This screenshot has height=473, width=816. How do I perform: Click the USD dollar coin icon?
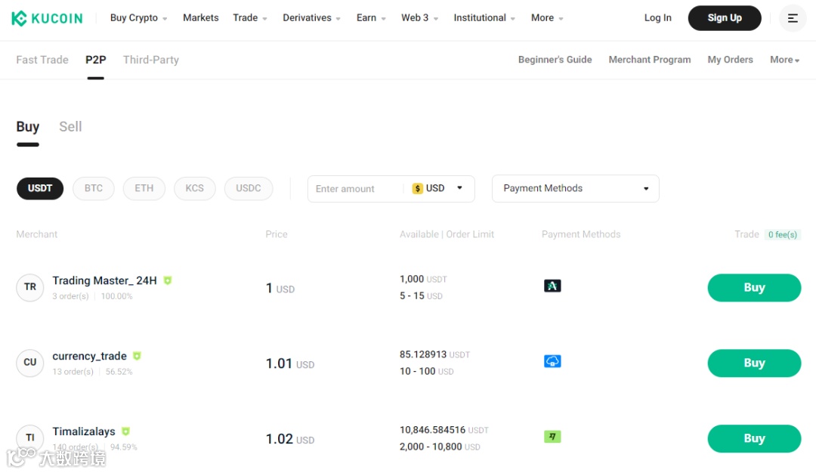click(x=417, y=188)
